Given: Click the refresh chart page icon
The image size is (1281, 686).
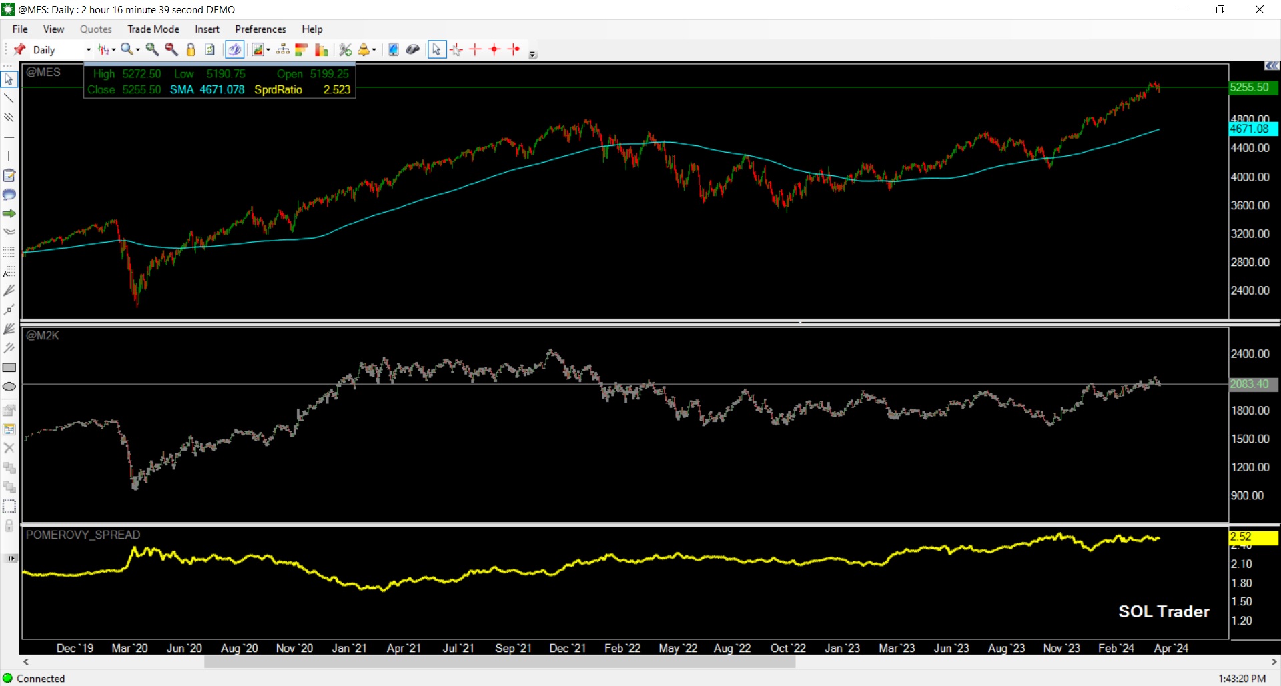Looking at the screenshot, I should tap(210, 49).
